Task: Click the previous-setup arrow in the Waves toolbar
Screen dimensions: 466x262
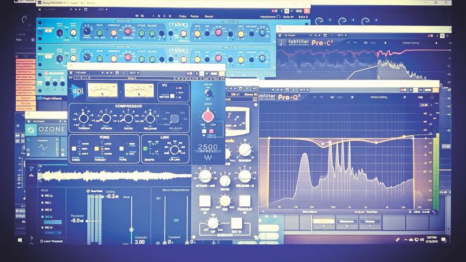Action: 179,78
